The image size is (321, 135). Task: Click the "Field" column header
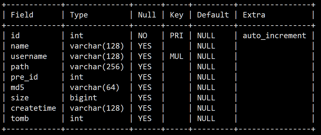pyautogui.click(x=22, y=15)
